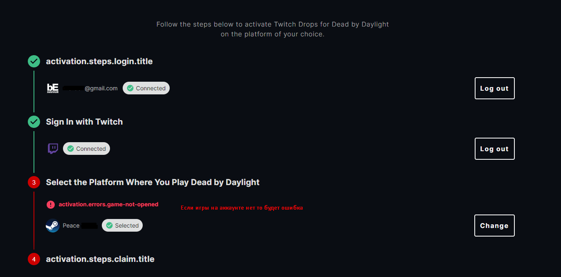Click the red step 3 circle
561x277 pixels.
pos(34,182)
